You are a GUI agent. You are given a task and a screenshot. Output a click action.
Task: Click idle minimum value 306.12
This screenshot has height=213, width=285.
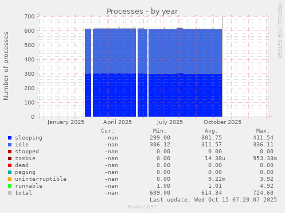click(x=160, y=145)
